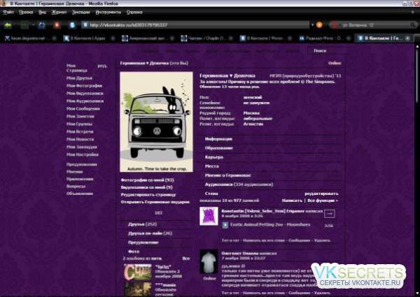Click редактировать link on the Стена header
The image size is (420, 297).
click(321, 194)
